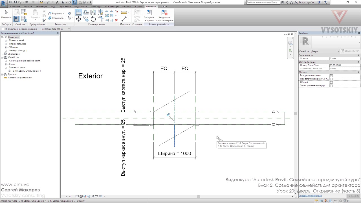361x203 pixels.
Task: Click the vertical scrollbar thumb of the view
Action: 295,113
